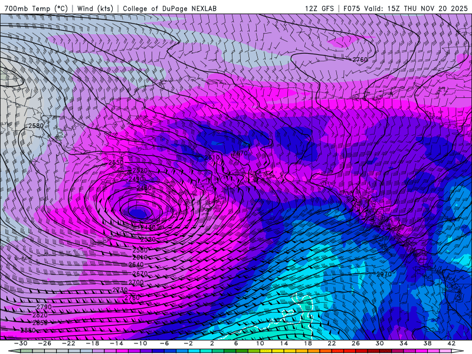
Task: Click the 22 colorbar tick label
Action: pos(332,343)
